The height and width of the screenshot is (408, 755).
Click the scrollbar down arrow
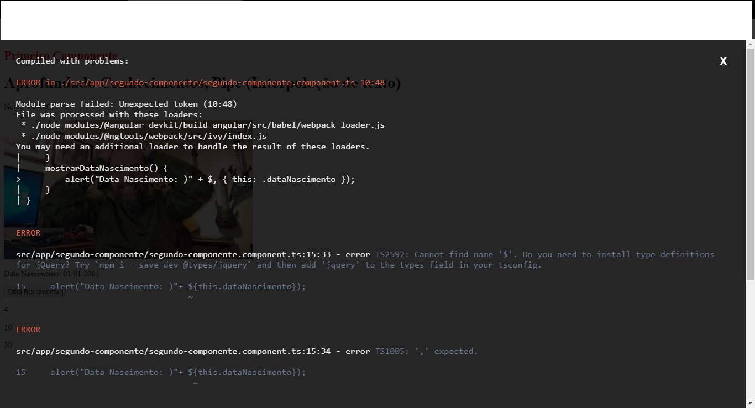pos(750,404)
